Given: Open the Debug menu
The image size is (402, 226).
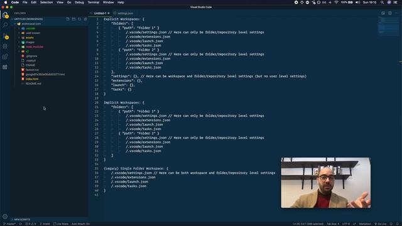Looking at the screenshot, I should pyautogui.click(x=79, y=3).
